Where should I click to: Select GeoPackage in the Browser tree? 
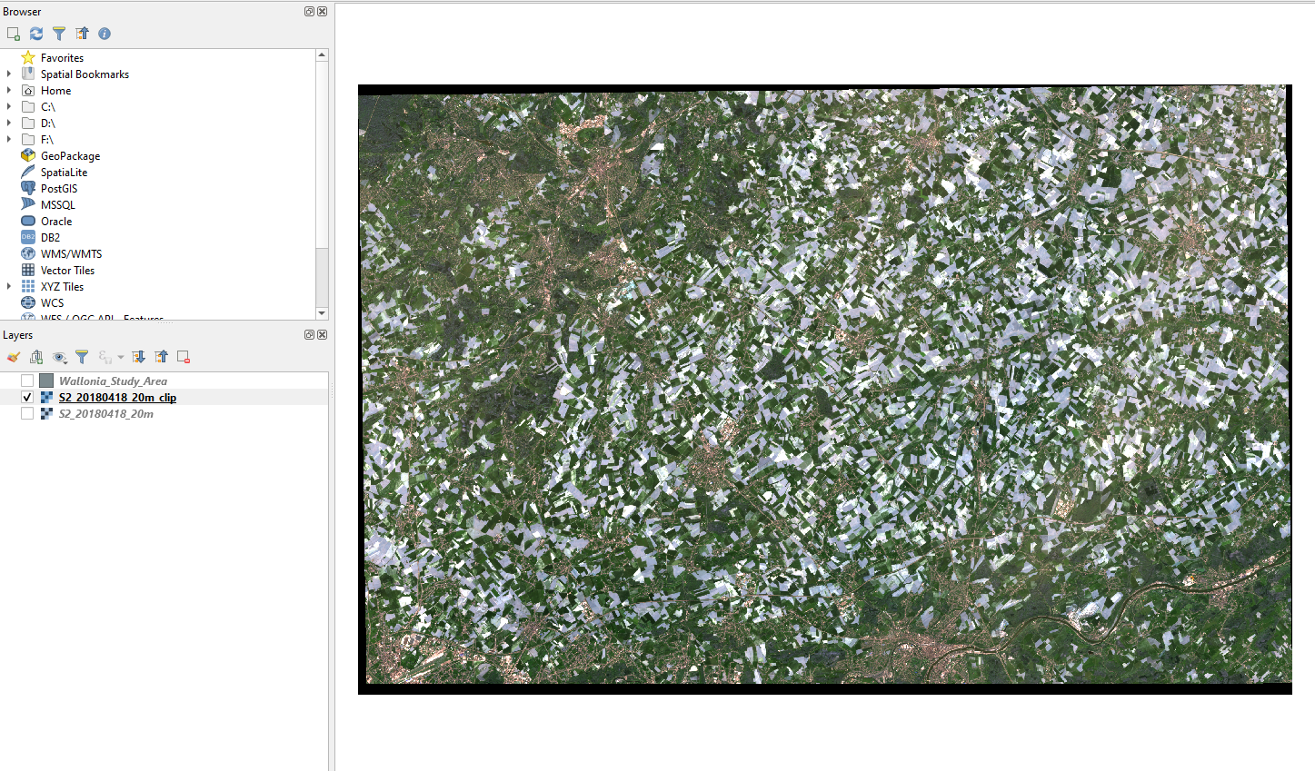tap(70, 156)
